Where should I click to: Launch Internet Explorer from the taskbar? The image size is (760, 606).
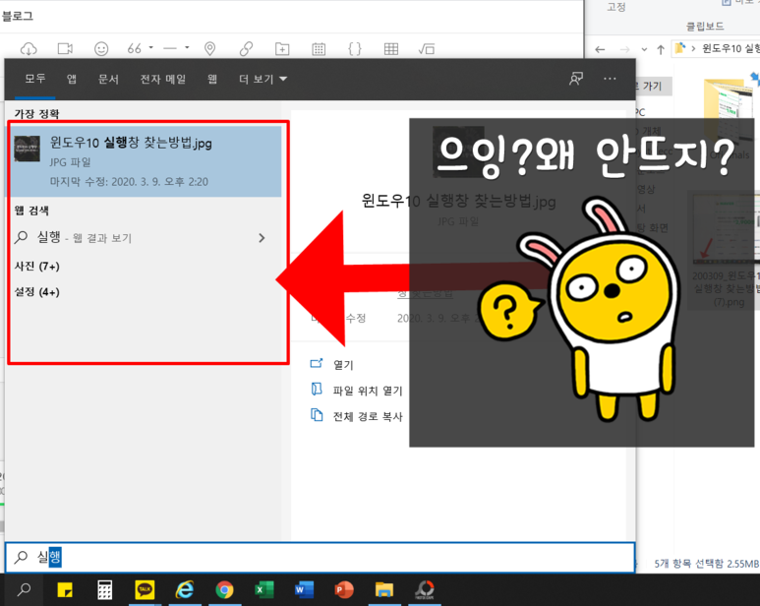click(185, 590)
